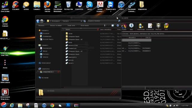Click the Comment icon in WinRAR

150,27
